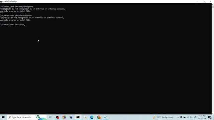214x120 pixels.
Task: Click the link/pen tray icon
Action: (x=195, y=117)
